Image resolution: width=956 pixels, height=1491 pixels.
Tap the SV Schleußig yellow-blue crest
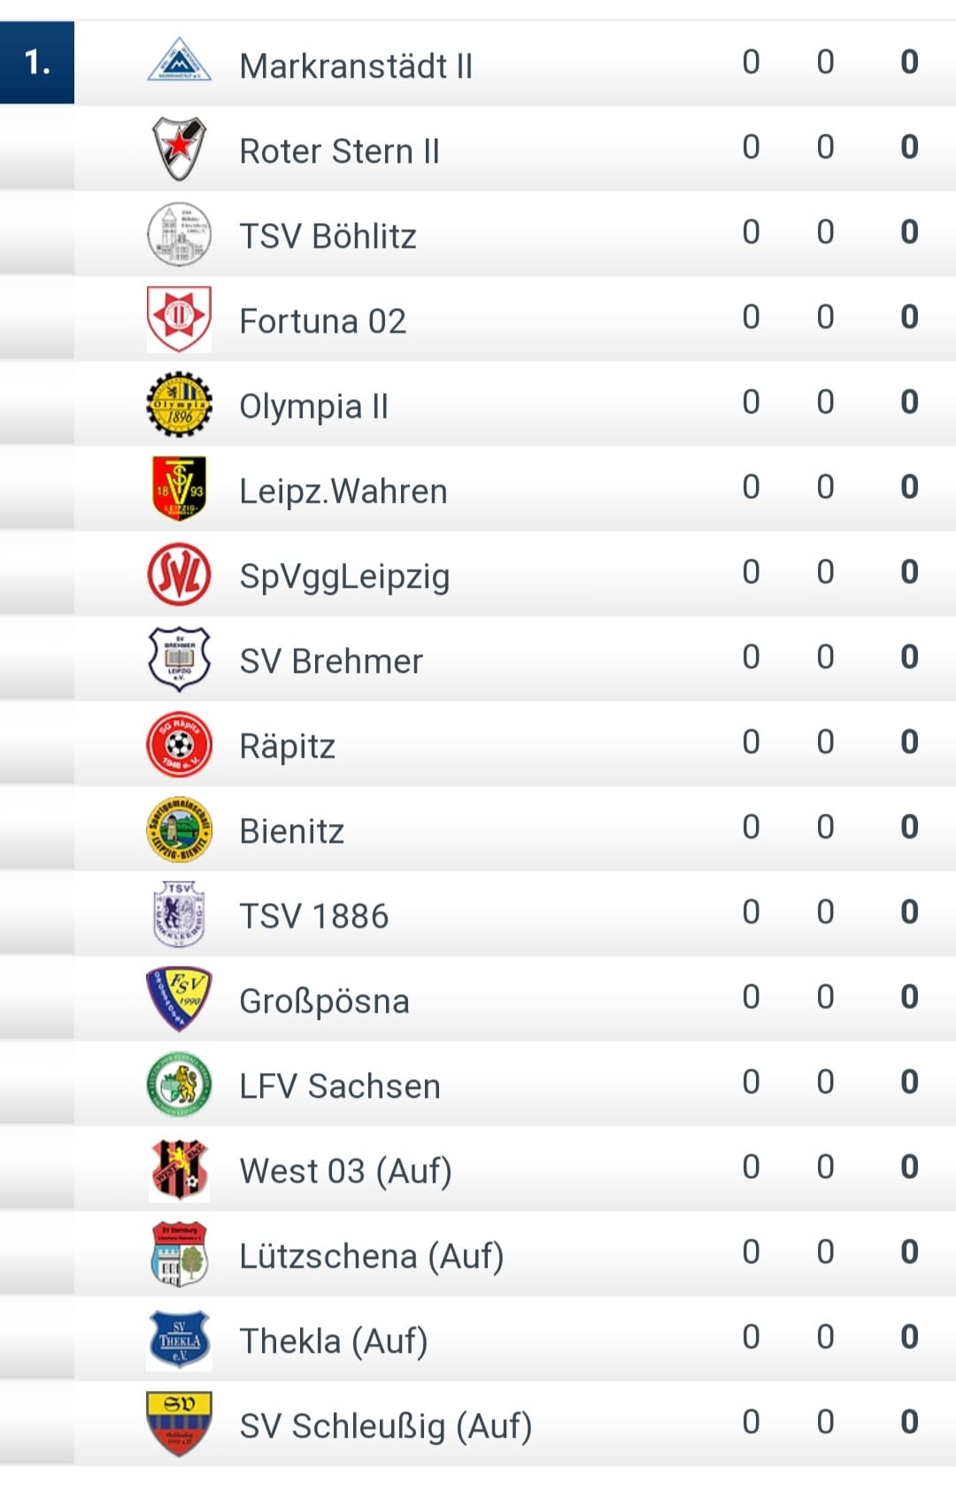(179, 1424)
